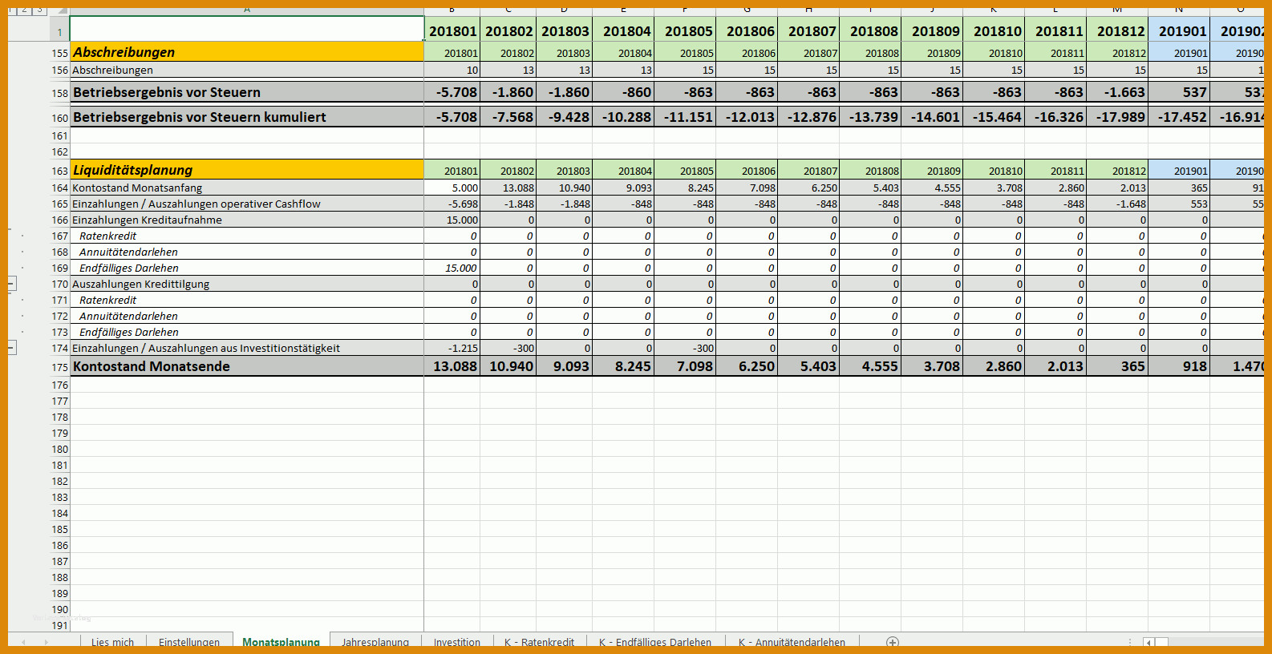Add a new sheet with the plus icon
The width and height of the screenshot is (1272, 654).
(x=892, y=642)
